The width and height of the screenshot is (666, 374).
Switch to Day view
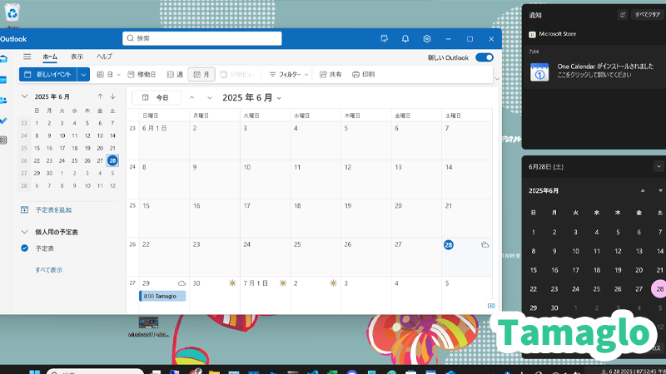pyautogui.click(x=105, y=74)
